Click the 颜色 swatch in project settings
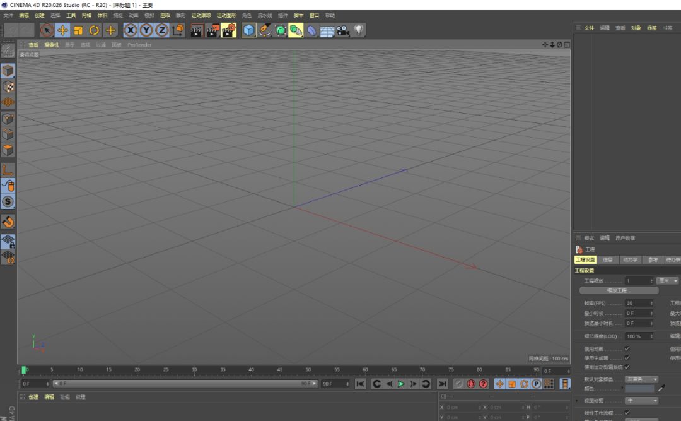This screenshot has width=681, height=421. click(x=639, y=388)
